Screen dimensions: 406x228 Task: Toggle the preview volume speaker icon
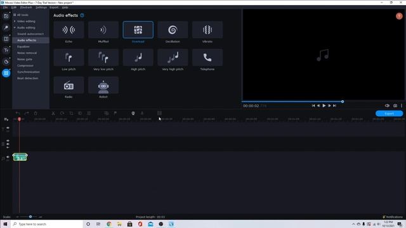click(387, 106)
